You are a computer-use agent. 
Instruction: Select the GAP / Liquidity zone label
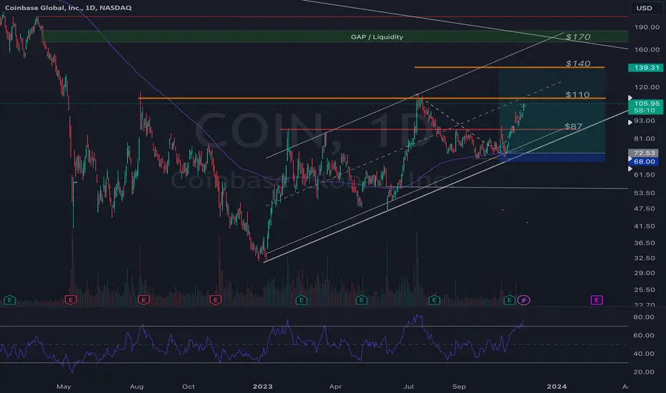click(x=377, y=37)
